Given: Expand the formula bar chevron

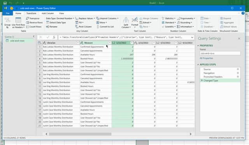Looking at the screenshot, I should [192, 37].
